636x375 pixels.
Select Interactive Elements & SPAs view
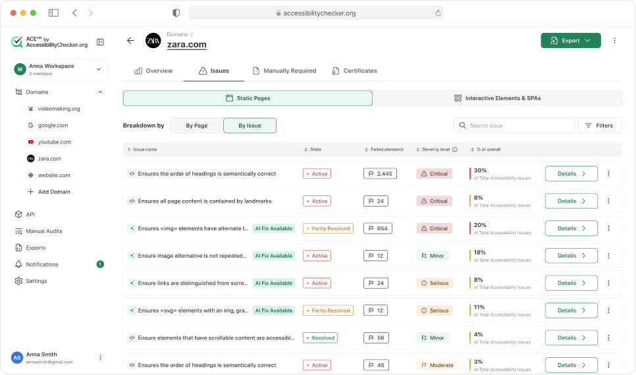[x=497, y=98]
